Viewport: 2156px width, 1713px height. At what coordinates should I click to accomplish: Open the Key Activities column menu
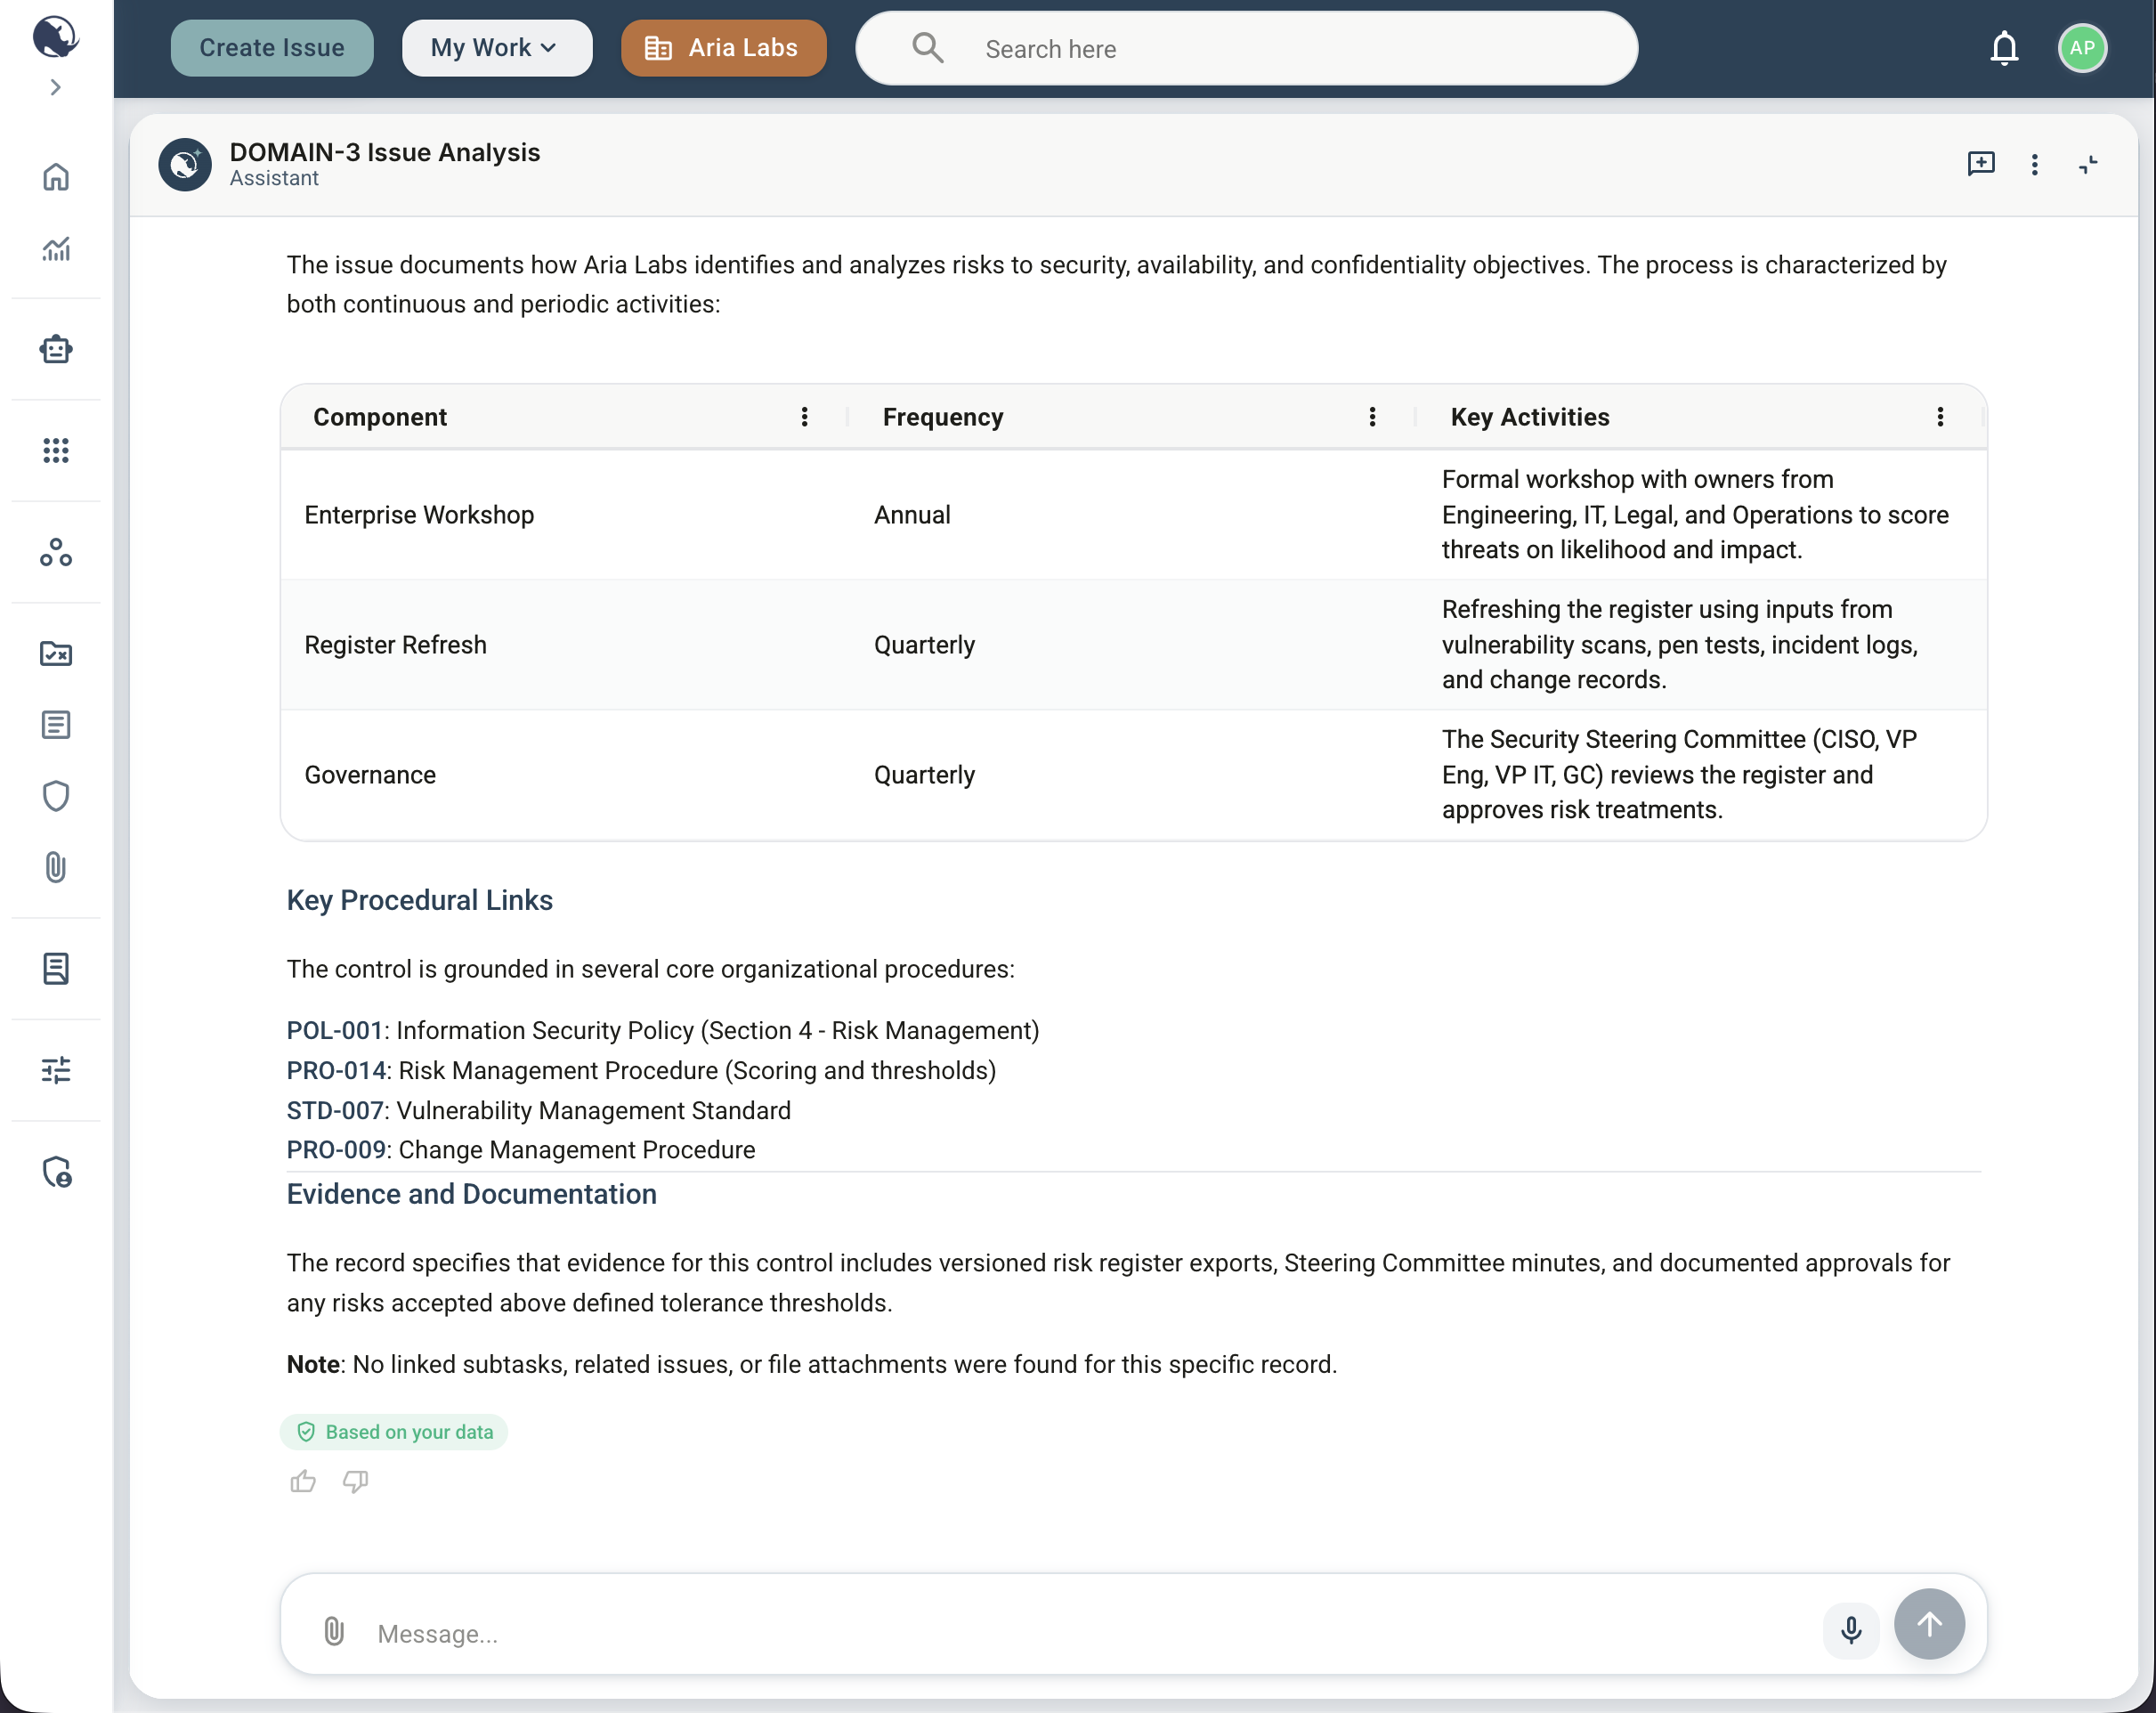[1940, 417]
